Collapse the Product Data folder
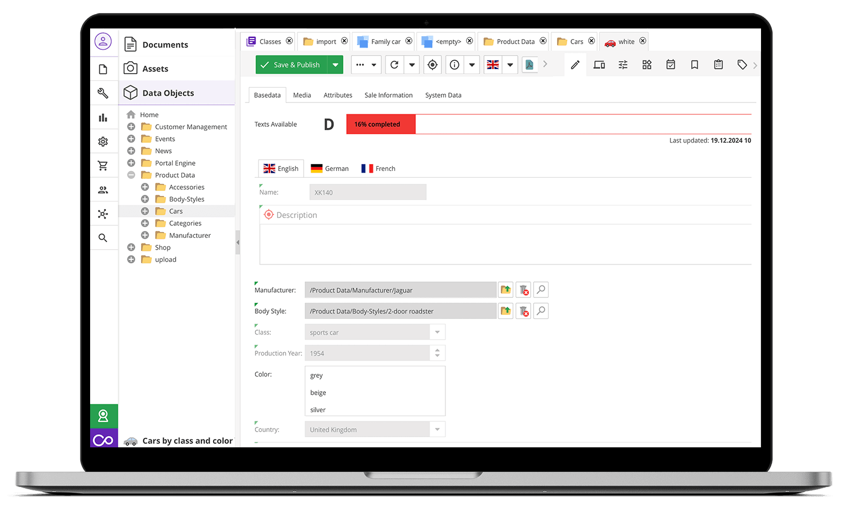 131,175
